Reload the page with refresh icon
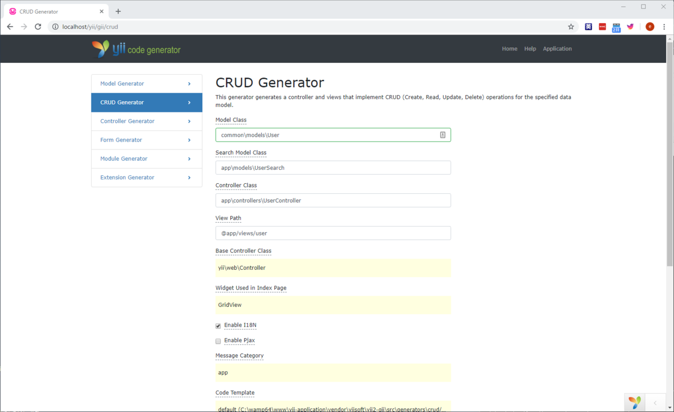The width and height of the screenshot is (674, 412). pos(38,26)
